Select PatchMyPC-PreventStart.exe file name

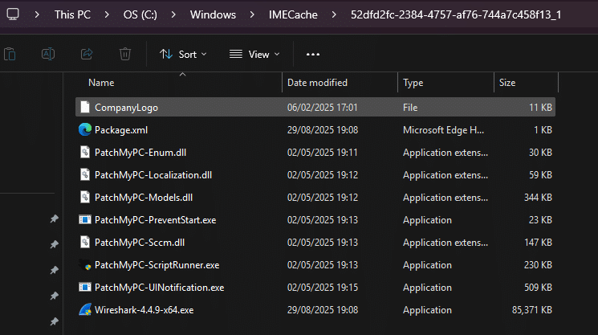pyautogui.click(x=155, y=220)
